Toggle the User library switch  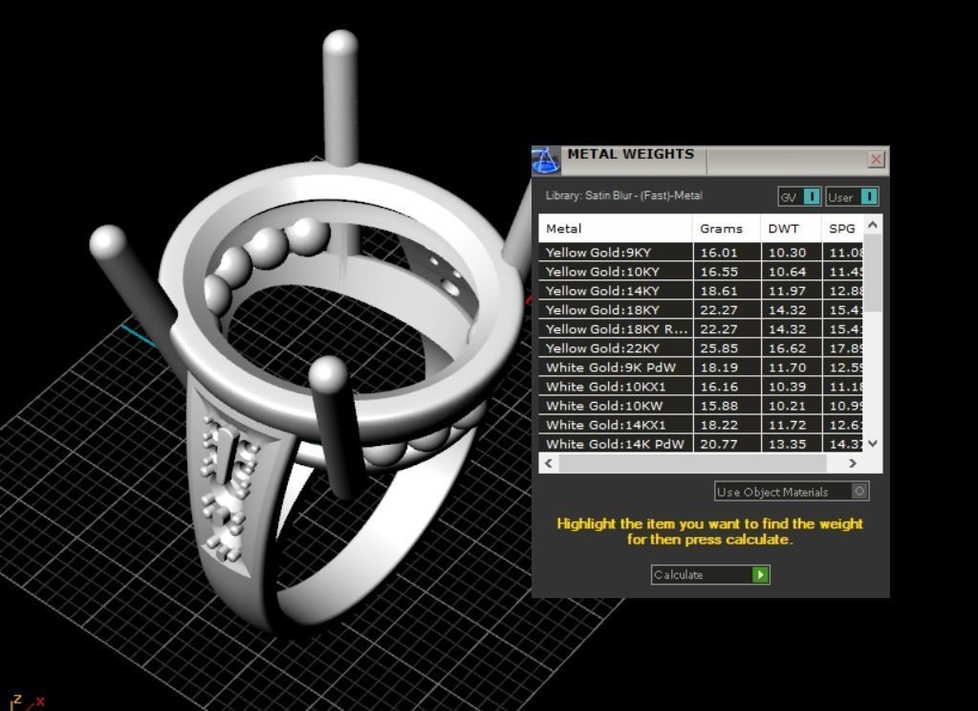852,196
